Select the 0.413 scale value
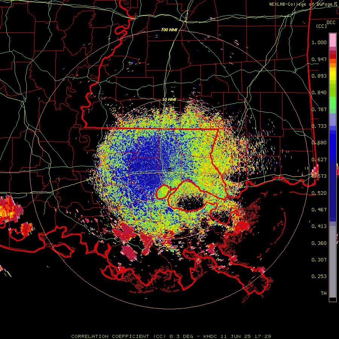Screen dimensions: 339x339 click(x=319, y=226)
